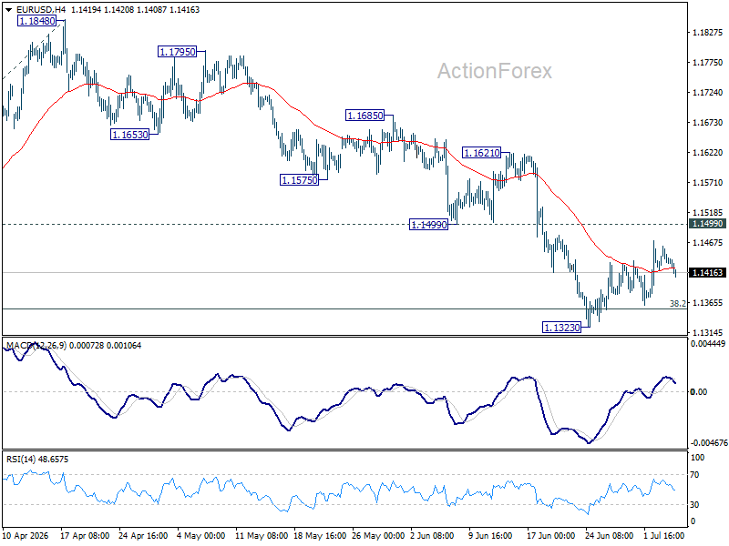Click the 2 Jun 08:00 time label

(432, 536)
